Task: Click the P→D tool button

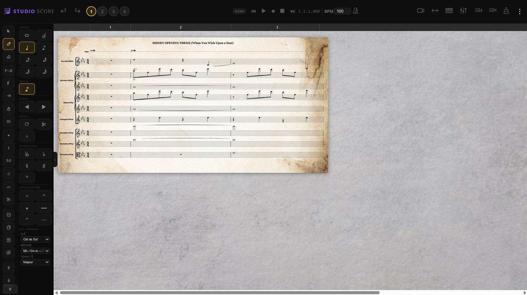Action: click(x=9, y=71)
